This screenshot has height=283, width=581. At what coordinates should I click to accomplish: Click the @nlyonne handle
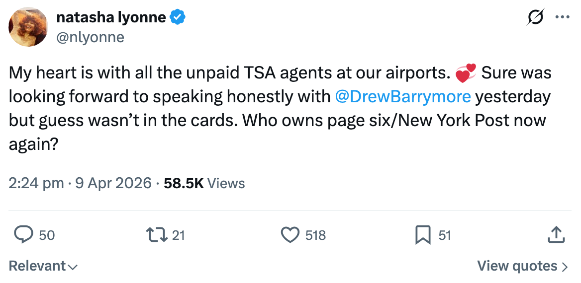pyautogui.click(x=90, y=37)
